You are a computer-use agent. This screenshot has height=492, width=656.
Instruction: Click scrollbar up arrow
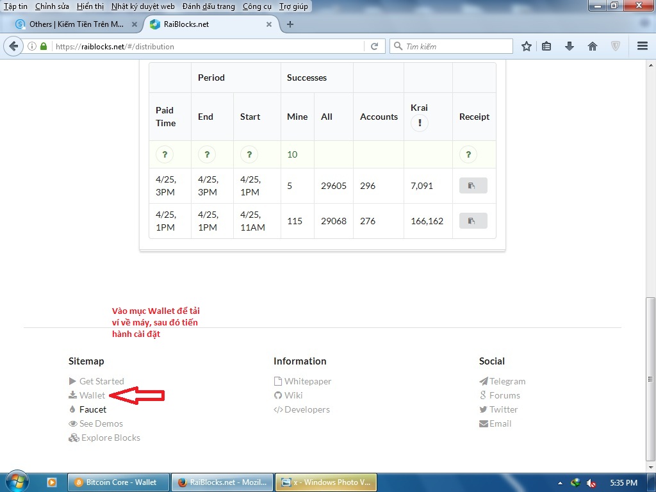(x=651, y=65)
